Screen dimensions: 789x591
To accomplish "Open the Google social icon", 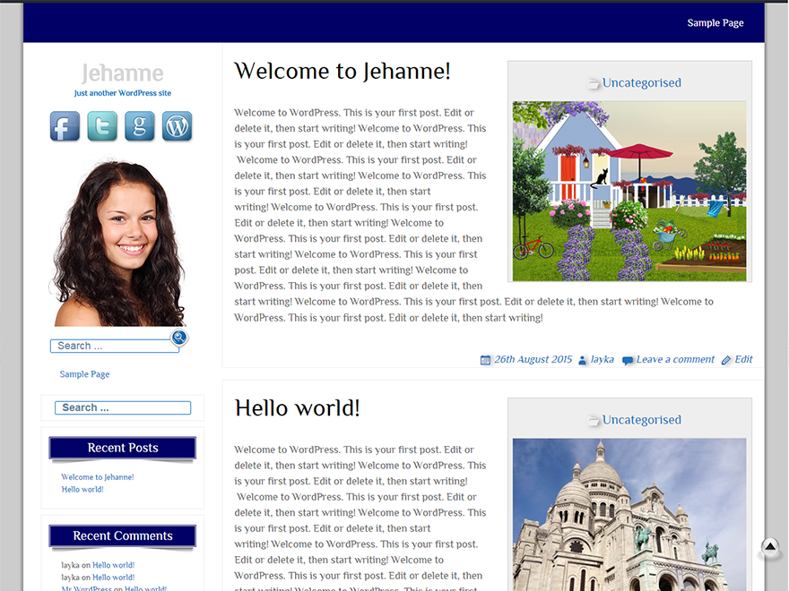I will point(139,126).
